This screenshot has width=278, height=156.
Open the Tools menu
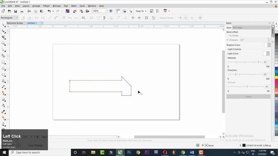coord(82,6)
